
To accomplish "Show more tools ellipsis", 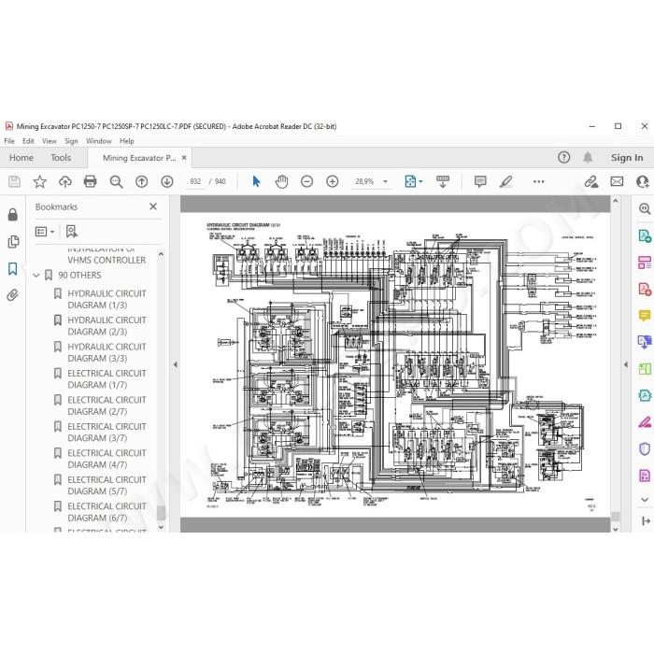I will point(538,181).
